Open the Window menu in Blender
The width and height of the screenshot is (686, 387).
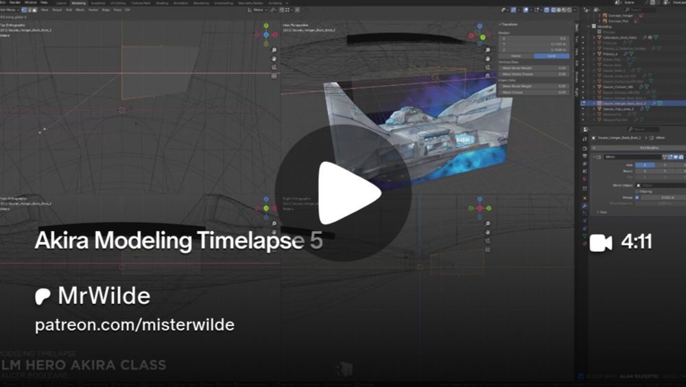click(x=31, y=3)
